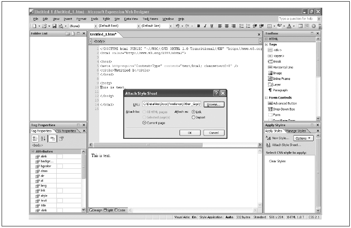The height and width of the screenshot is (228, 351).
Task: Click the Preview in Browser icon
Action: [61, 26]
